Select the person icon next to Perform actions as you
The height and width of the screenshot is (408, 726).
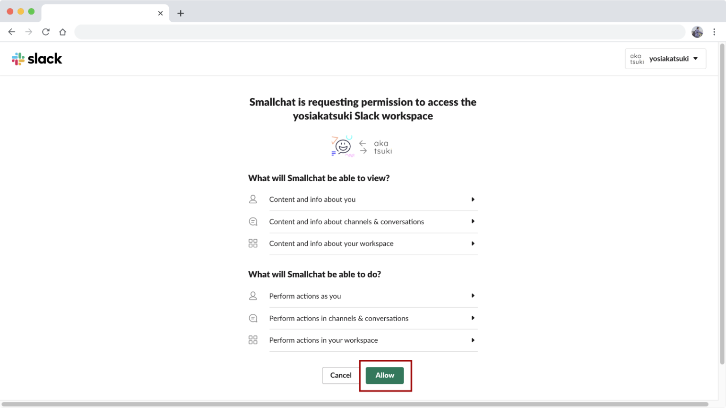point(253,295)
